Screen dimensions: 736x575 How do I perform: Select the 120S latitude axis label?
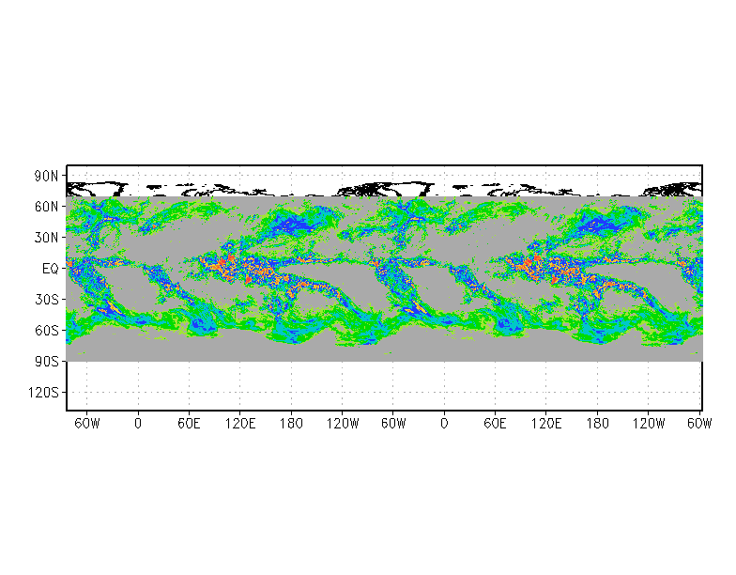coord(43,393)
